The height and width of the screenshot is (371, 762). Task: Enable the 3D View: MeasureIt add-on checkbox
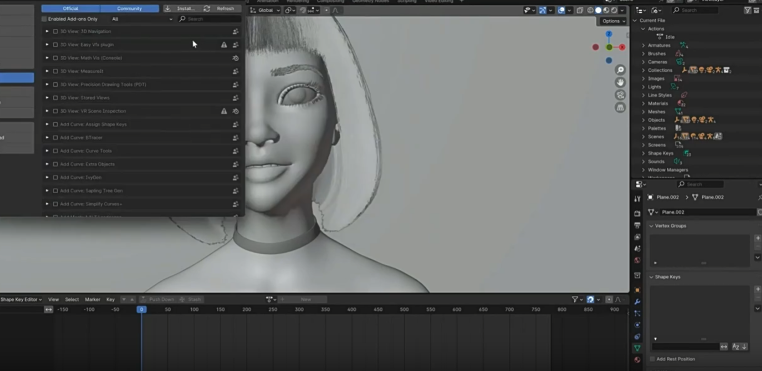point(56,71)
